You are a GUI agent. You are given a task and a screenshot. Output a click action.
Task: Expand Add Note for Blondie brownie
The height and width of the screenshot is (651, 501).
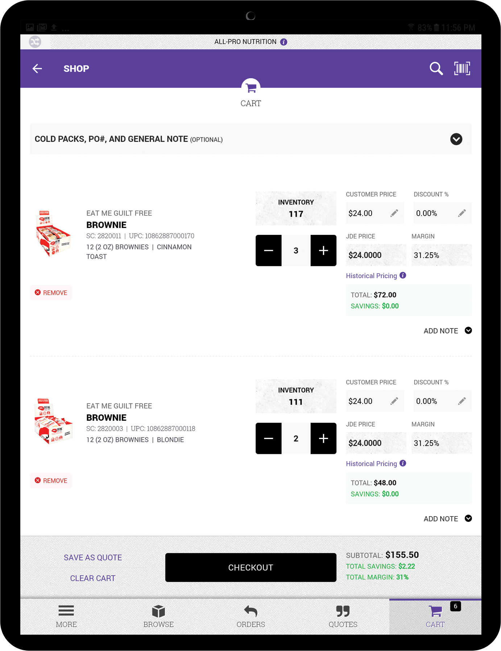tap(468, 518)
